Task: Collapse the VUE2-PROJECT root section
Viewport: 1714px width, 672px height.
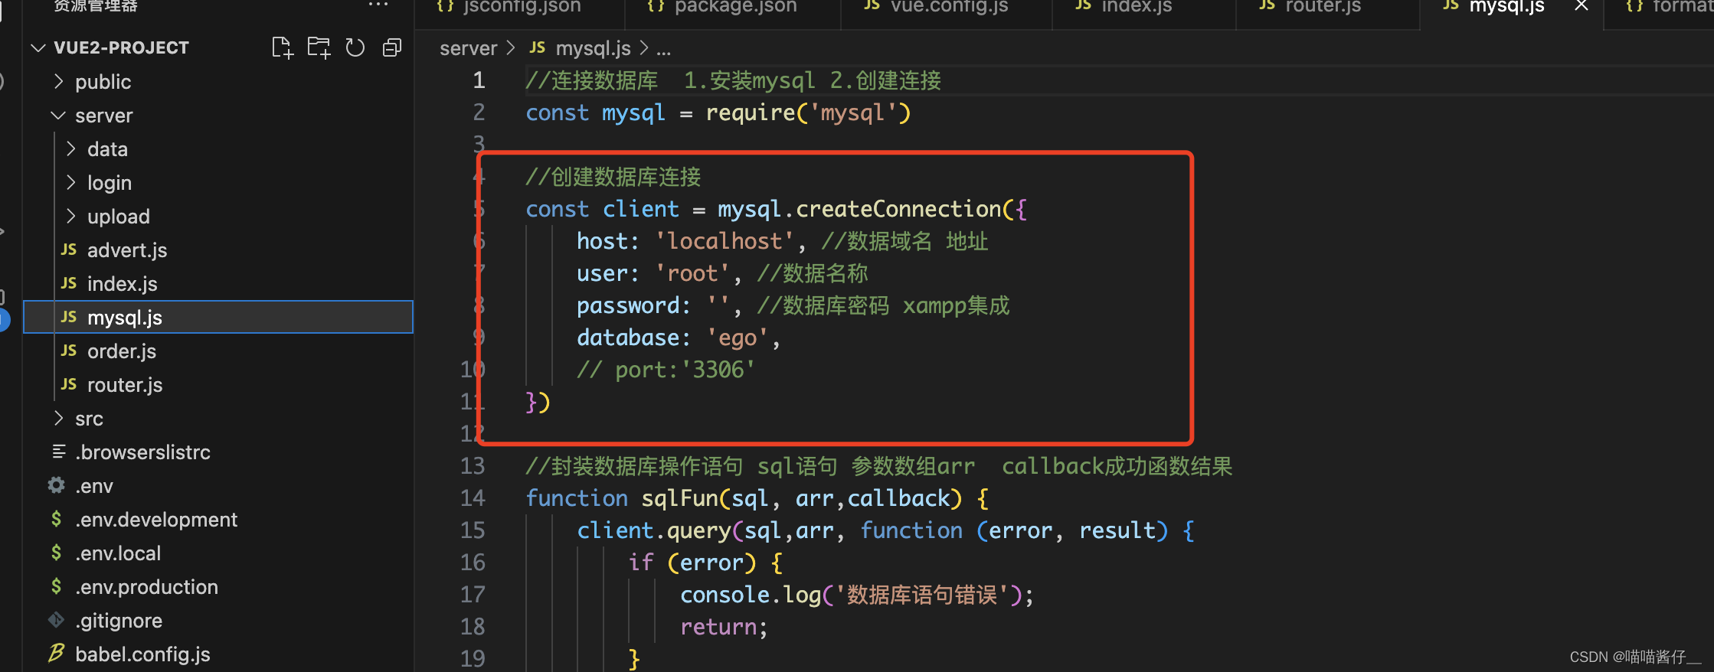Action: (38, 47)
